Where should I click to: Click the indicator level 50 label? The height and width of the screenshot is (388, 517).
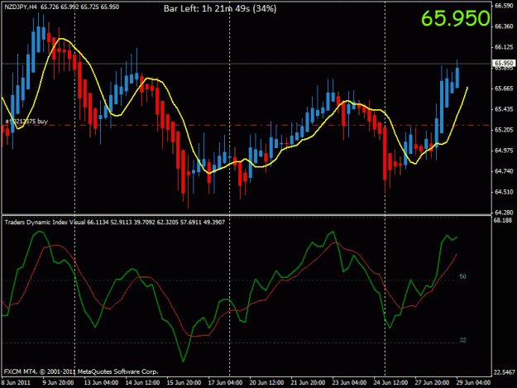[463, 276]
